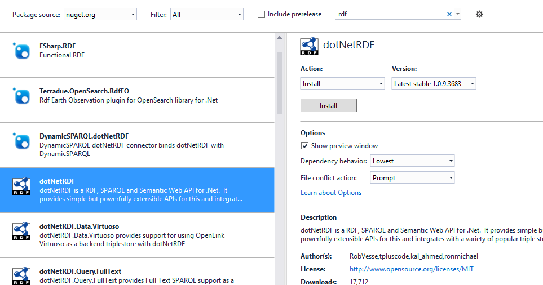Open the Version dropdown showing Latest stable

434,84
